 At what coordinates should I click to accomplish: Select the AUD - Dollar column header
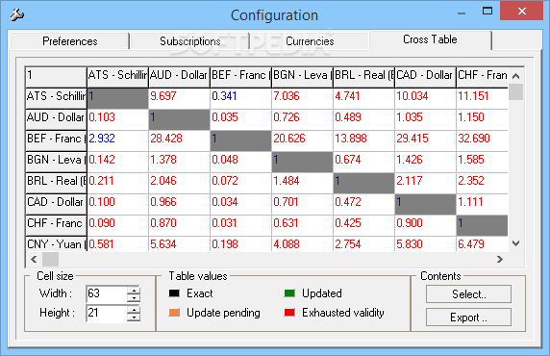[x=179, y=77]
